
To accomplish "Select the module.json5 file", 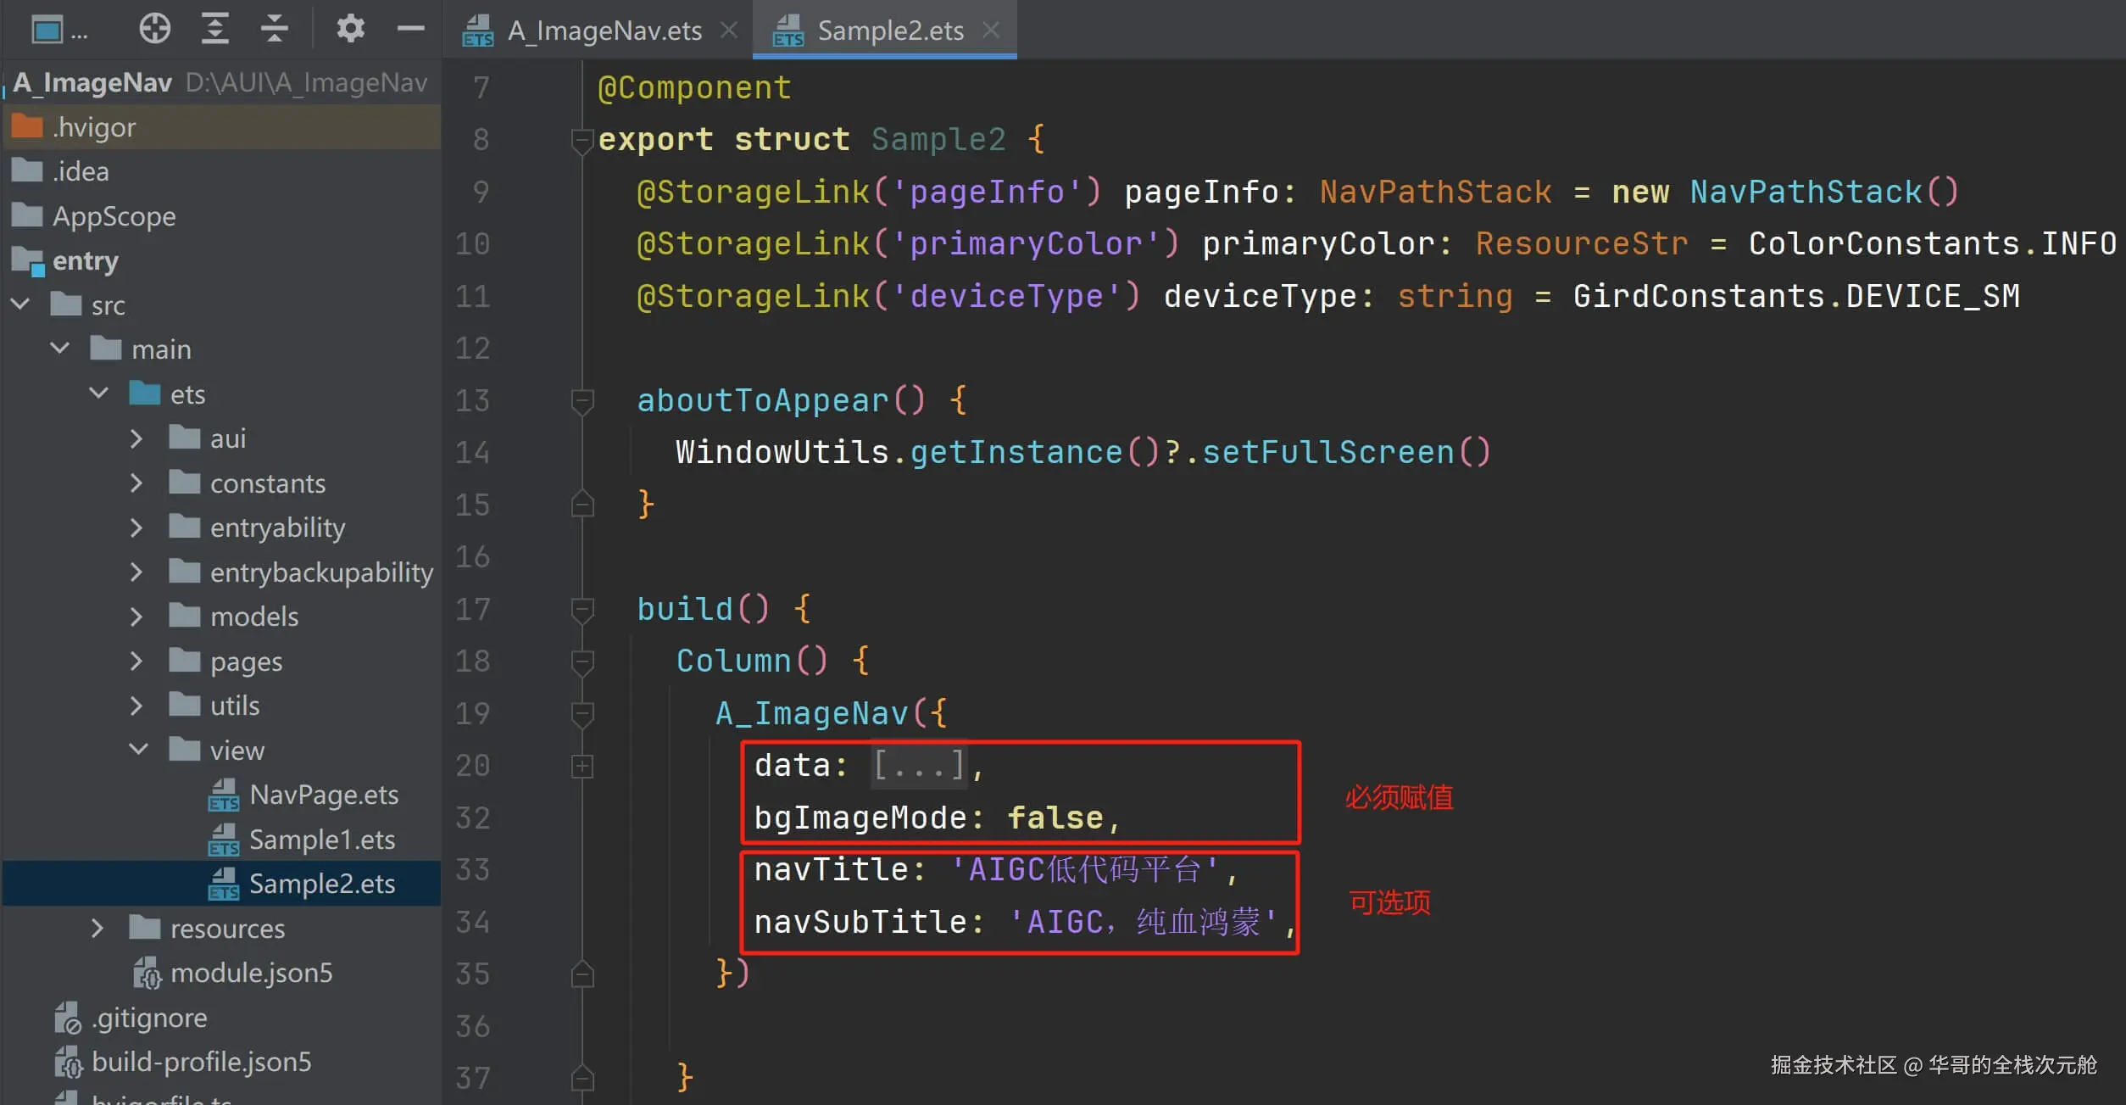I will [251, 973].
